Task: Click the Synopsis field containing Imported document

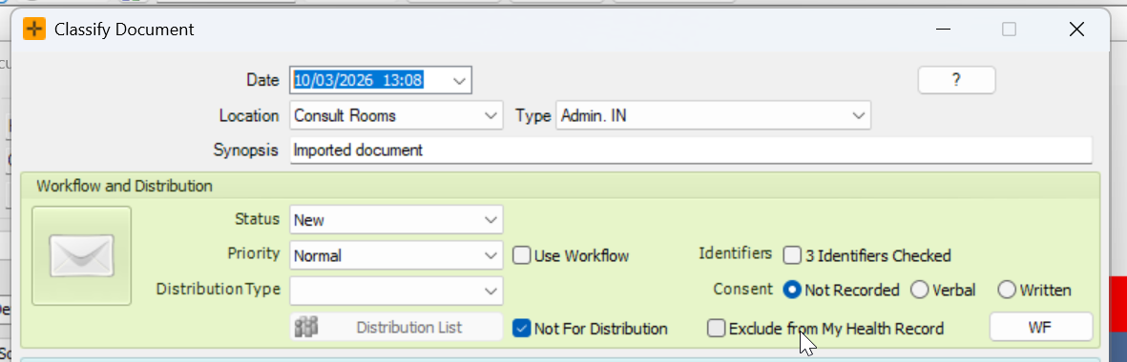Action: point(691,151)
